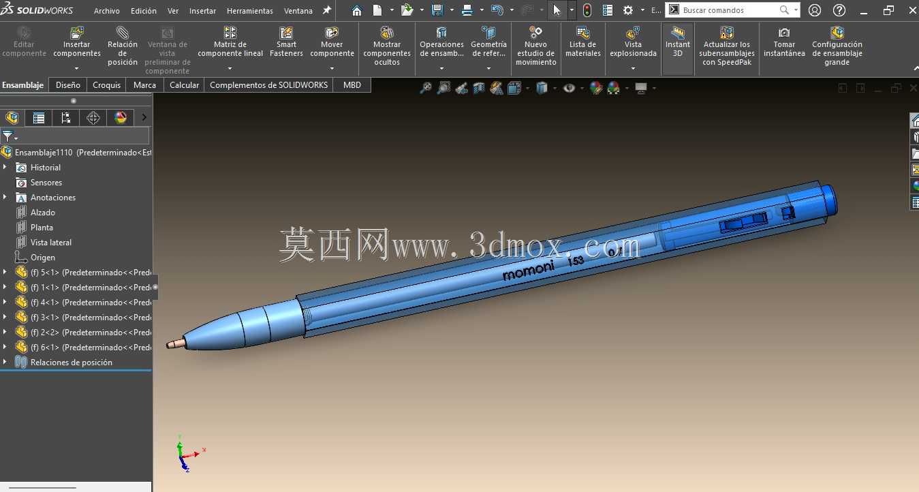Click the Open file icon
Image resolution: width=919 pixels, height=492 pixels.
coord(407,10)
